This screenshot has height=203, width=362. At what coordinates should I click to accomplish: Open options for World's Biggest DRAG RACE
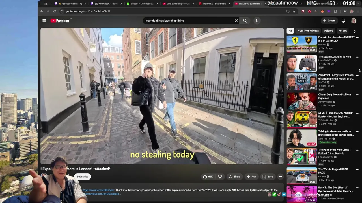(x=357, y=169)
